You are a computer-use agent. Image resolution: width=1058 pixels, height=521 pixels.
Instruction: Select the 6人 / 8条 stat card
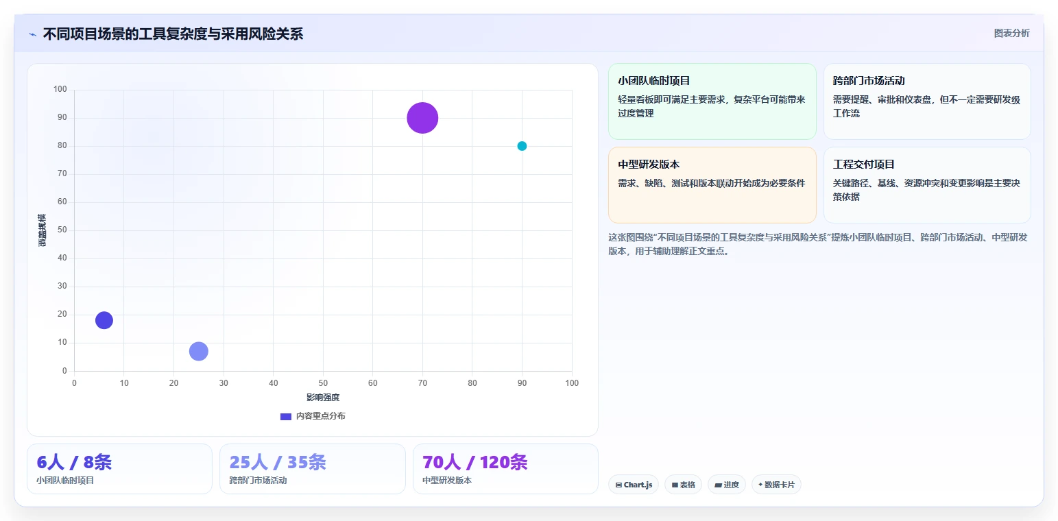click(x=119, y=469)
